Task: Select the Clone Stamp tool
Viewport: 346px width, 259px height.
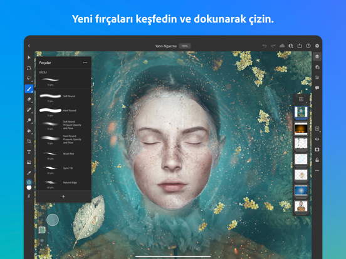Action: (29, 120)
